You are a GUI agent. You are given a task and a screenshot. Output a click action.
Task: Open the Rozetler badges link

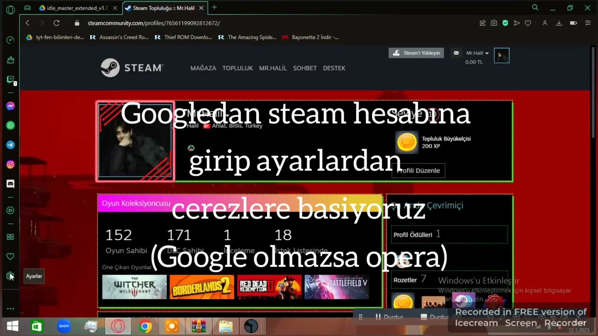[405, 280]
